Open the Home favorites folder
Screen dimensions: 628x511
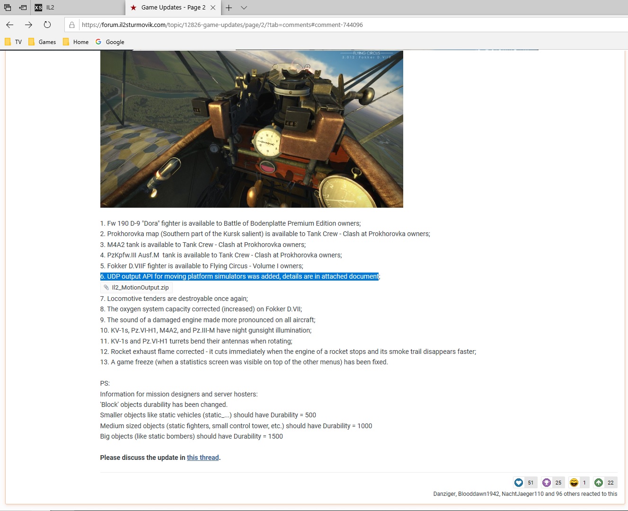point(76,42)
